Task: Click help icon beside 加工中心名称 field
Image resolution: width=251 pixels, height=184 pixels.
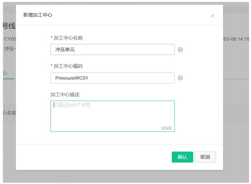Action: pyautogui.click(x=180, y=50)
